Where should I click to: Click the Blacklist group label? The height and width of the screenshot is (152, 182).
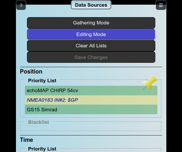[x=38, y=122]
